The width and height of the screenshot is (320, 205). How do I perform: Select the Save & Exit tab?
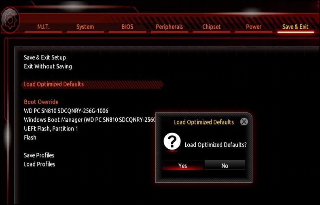click(x=295, y=27)
